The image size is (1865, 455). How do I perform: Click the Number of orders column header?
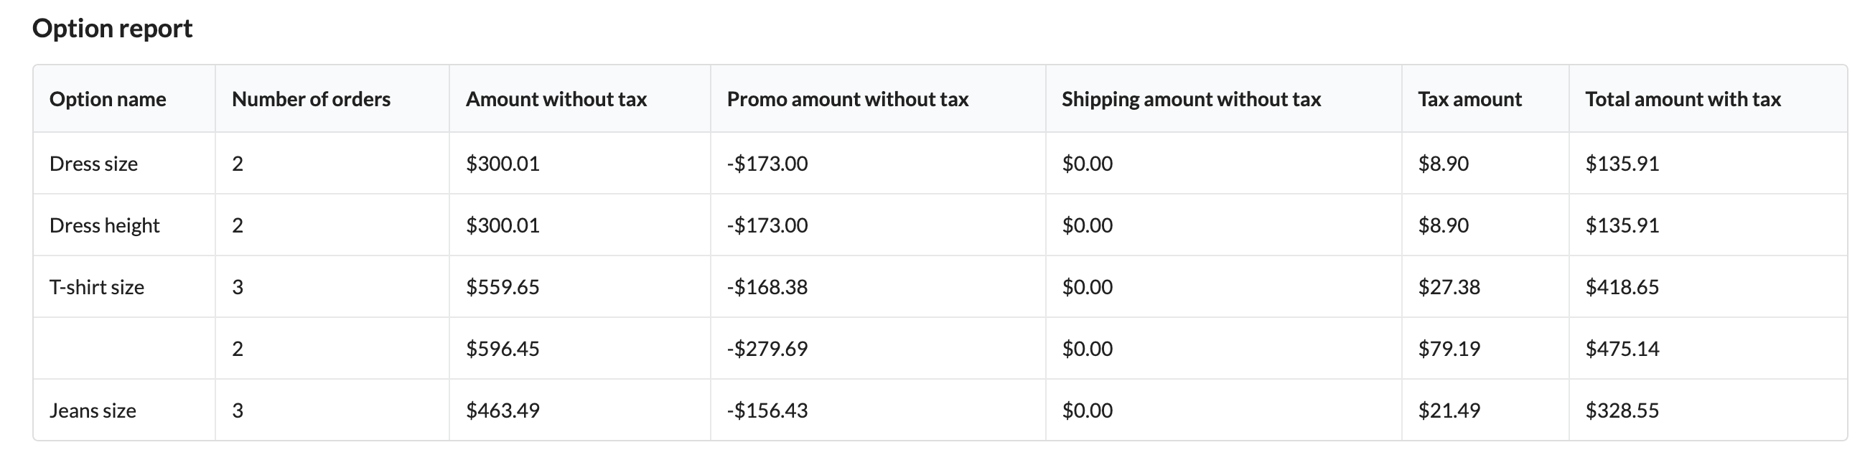click(x=312, y=99)
